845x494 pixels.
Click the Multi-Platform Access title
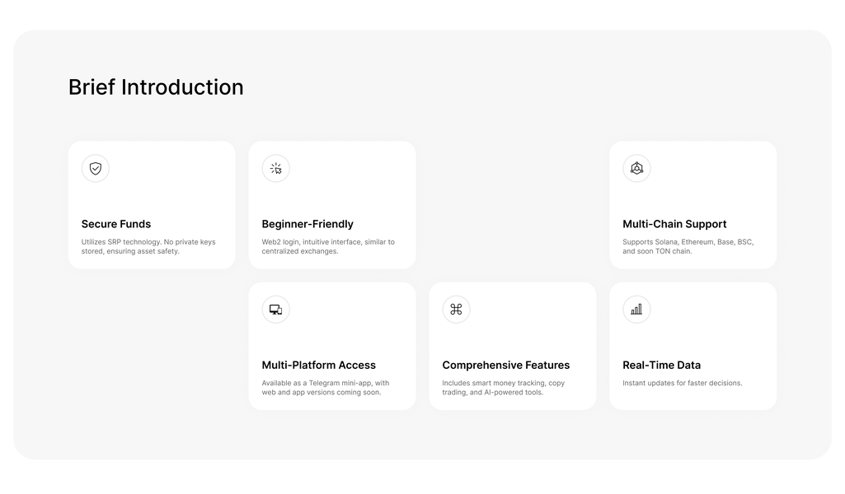click(x=319, y=365)
